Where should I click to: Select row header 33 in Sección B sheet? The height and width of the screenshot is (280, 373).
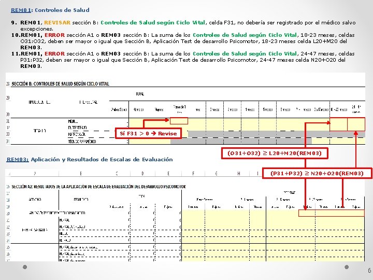[x=8, y=134]
